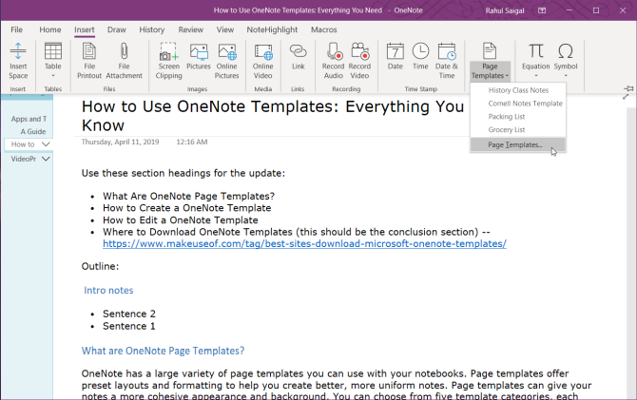637x400 pixels.
Task: Attach a file with File Attachment
Action: pyautogui.click(x=124, y=61)
